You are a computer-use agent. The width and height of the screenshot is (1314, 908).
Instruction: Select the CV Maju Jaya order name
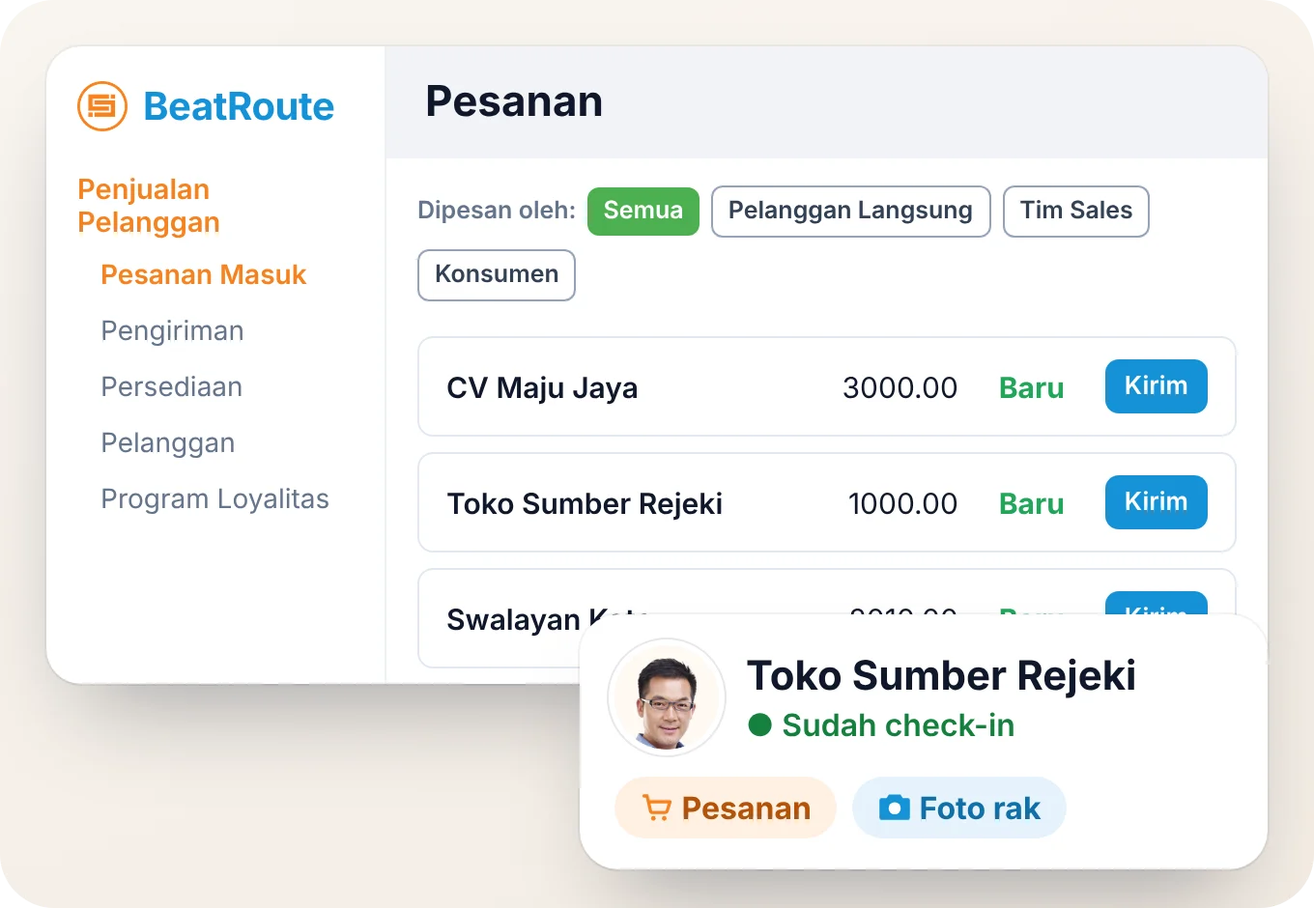(542, 388)
